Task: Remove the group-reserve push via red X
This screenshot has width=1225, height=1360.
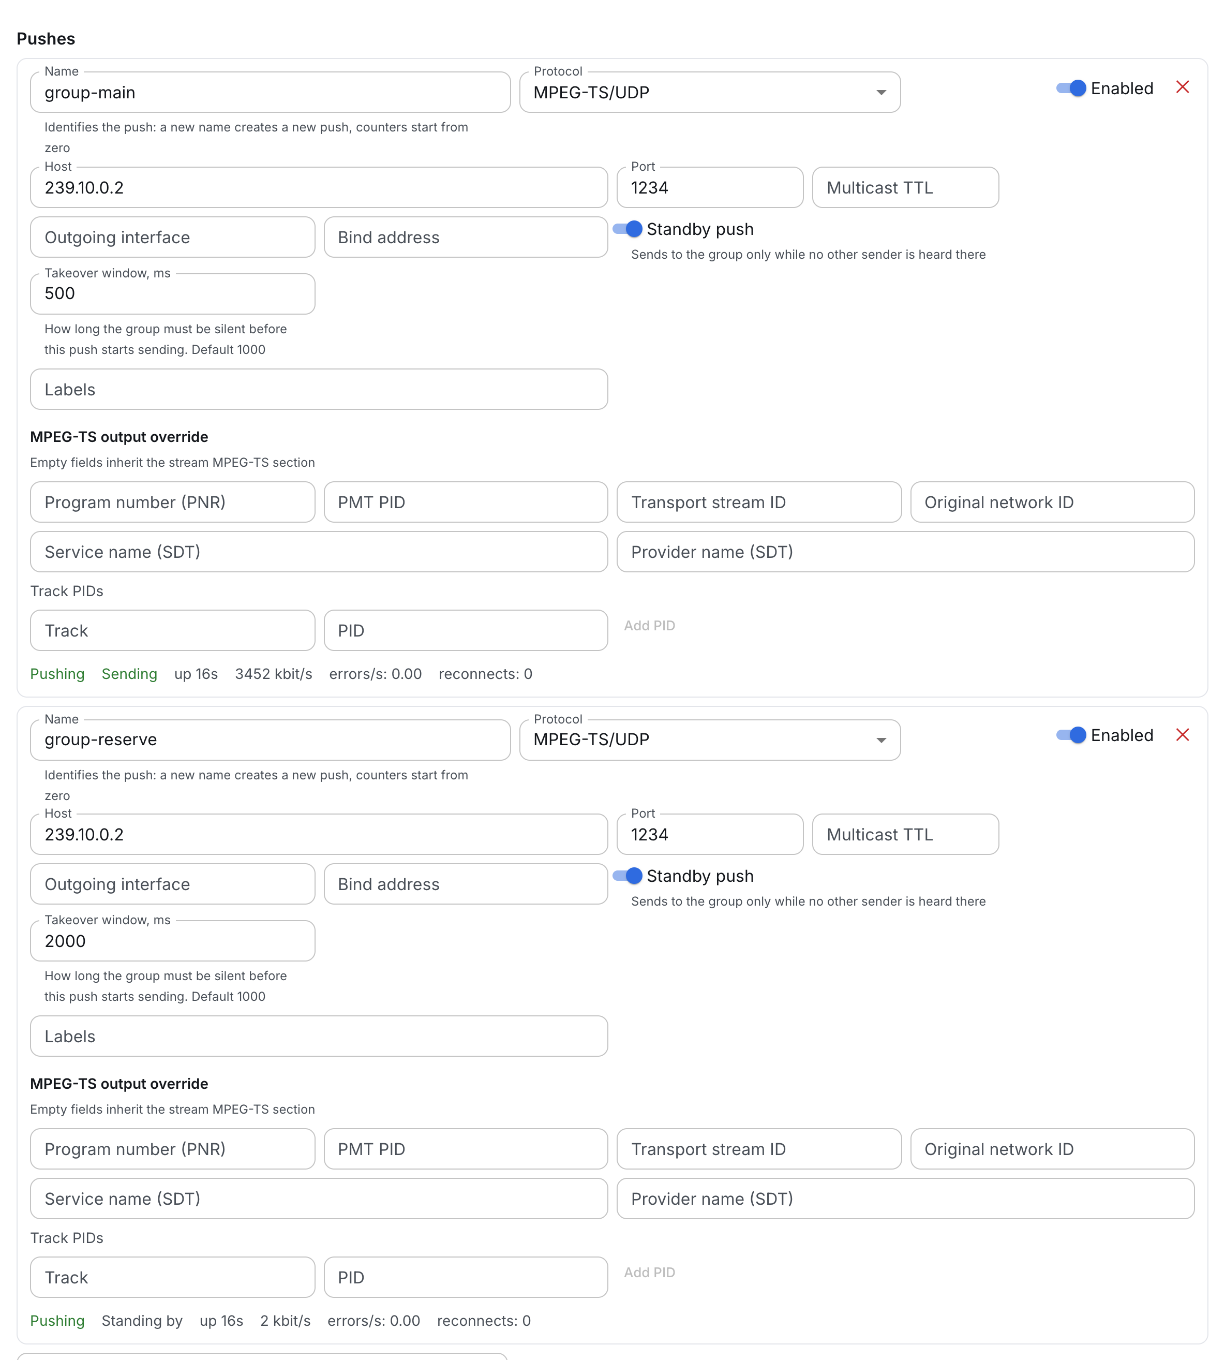Action: coord(1182,734)
